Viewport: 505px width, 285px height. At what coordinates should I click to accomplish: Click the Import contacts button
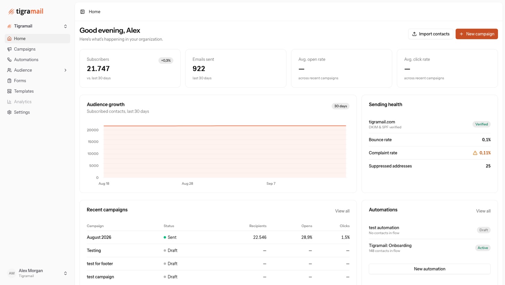pyautogui.click(x=430, y=34)
